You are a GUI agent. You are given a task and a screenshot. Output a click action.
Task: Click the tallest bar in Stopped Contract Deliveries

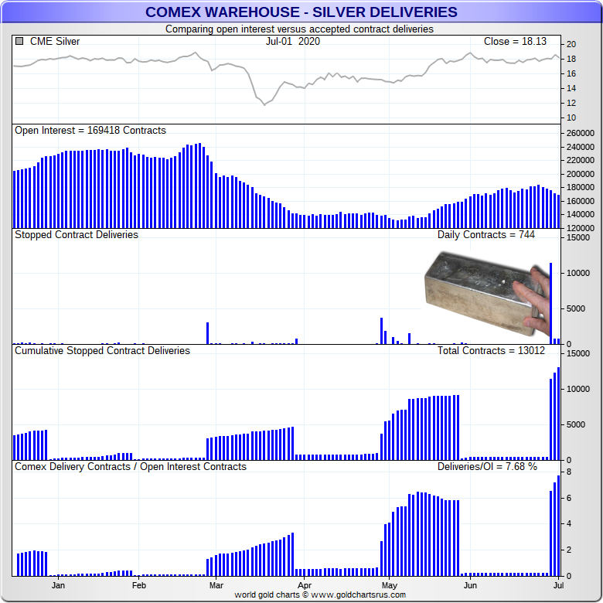point(550,303)
